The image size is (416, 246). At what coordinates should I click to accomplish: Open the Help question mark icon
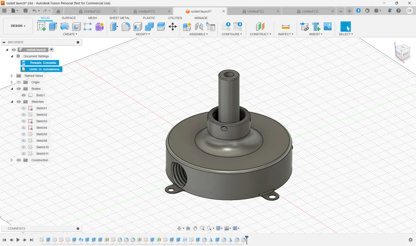pyautogui.click(x=399, y=11)
